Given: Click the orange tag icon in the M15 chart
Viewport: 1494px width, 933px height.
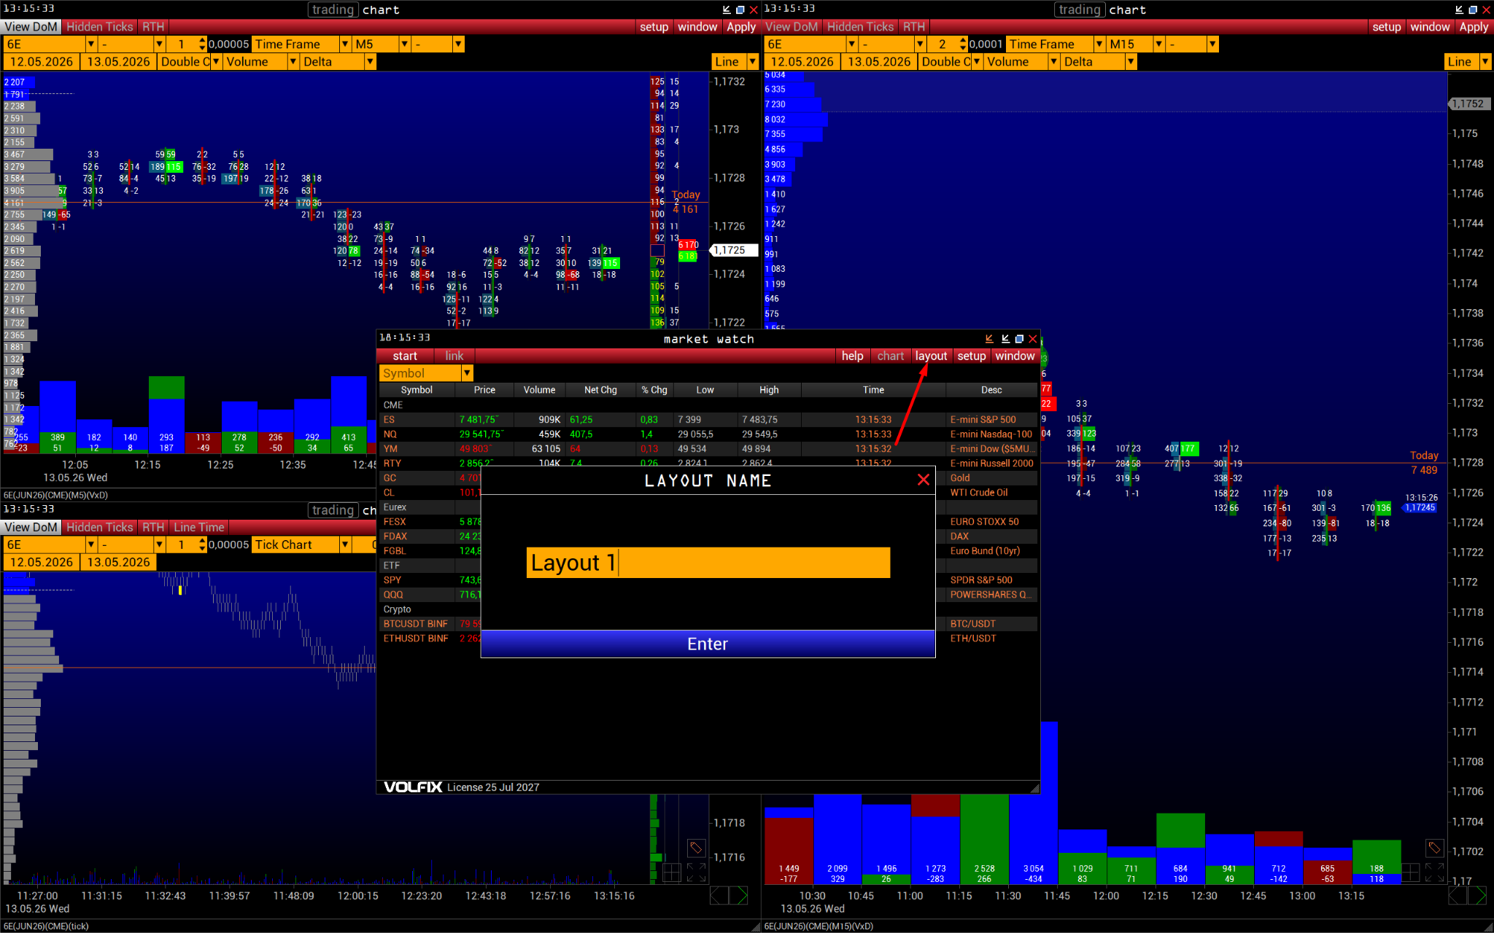Looking at the screenshot, I should click(1434, 847).
